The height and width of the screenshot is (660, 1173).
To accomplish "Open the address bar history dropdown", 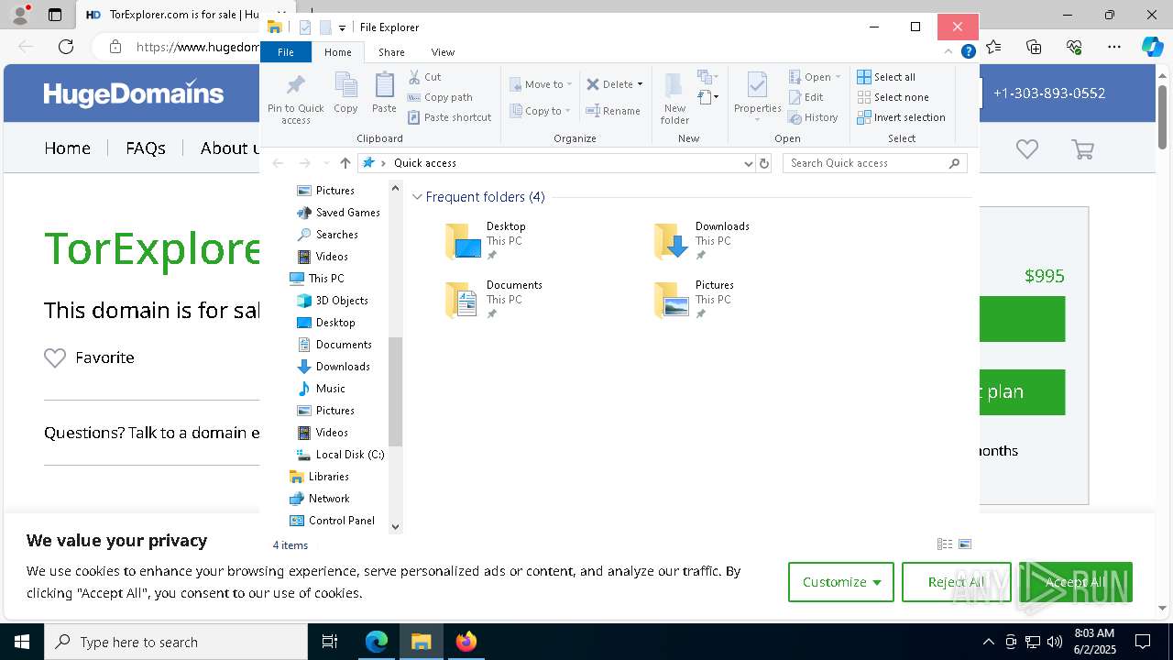I will coord(749,163).
